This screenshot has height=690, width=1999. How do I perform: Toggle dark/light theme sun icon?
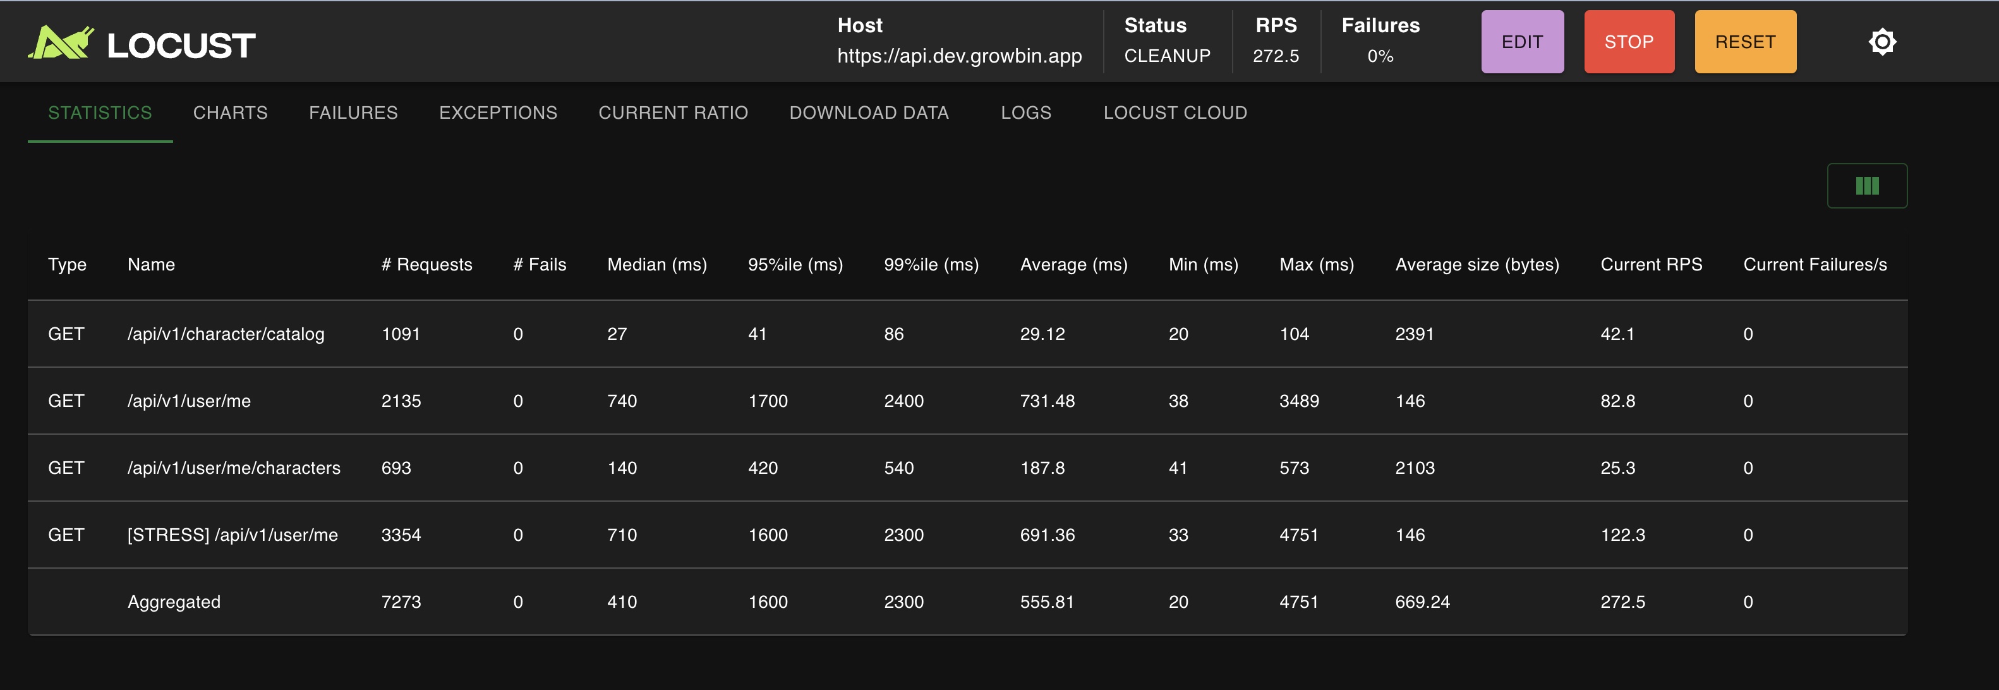pyautogui.click(x=1882, y=42)
